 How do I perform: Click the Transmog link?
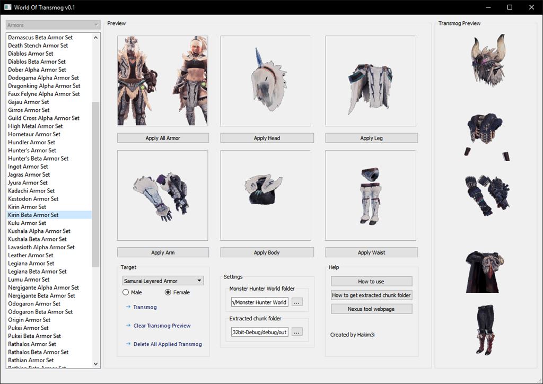pos(145,307)
